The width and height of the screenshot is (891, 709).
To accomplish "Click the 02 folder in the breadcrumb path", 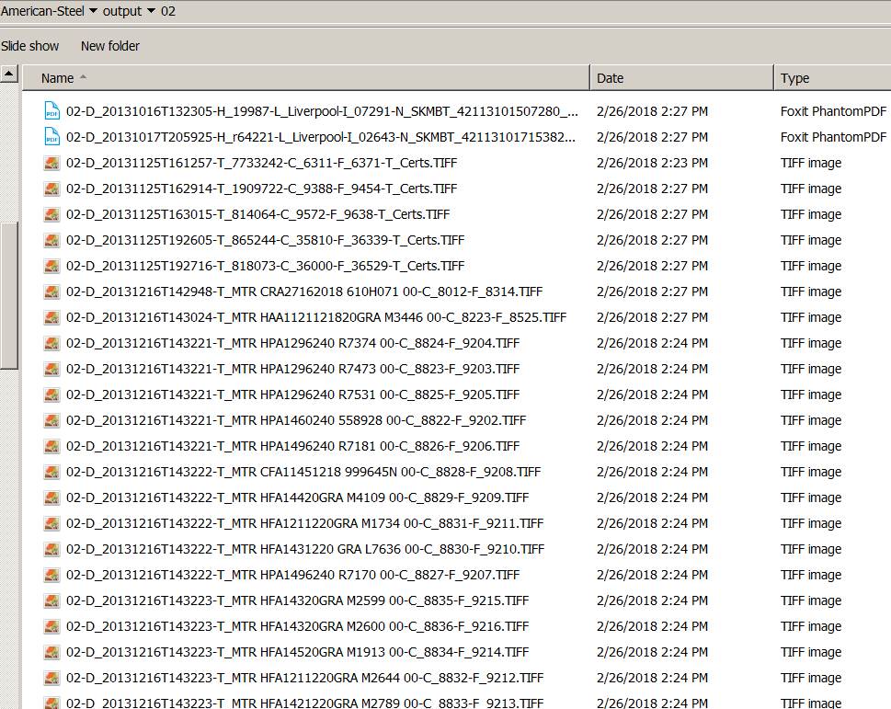I will pyautogui.click(x=167, y=12).
